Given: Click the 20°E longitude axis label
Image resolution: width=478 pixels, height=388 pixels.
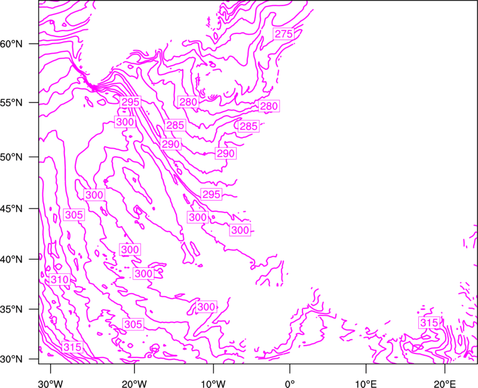Looking at the screenshot, I should (445, 384).
